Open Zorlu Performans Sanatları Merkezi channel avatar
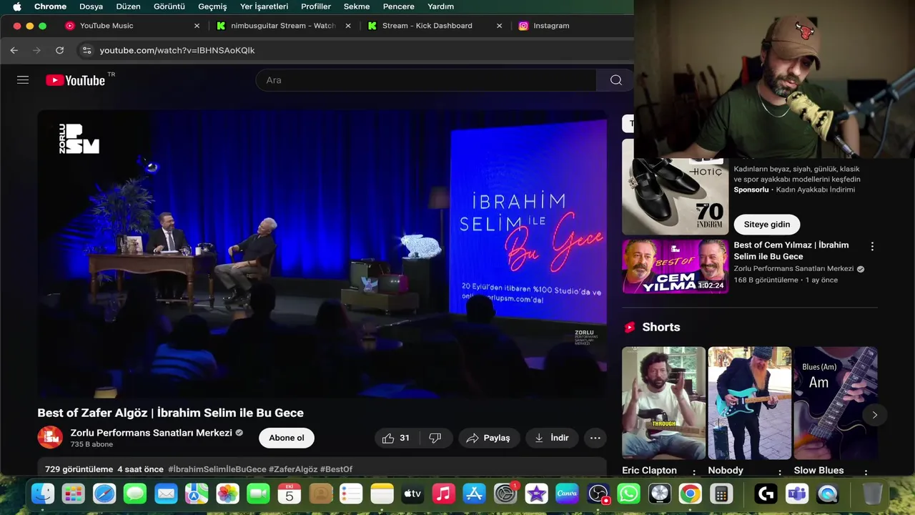Screen dimensions: 915x515 pyautogui.click(x=50, y=438)
